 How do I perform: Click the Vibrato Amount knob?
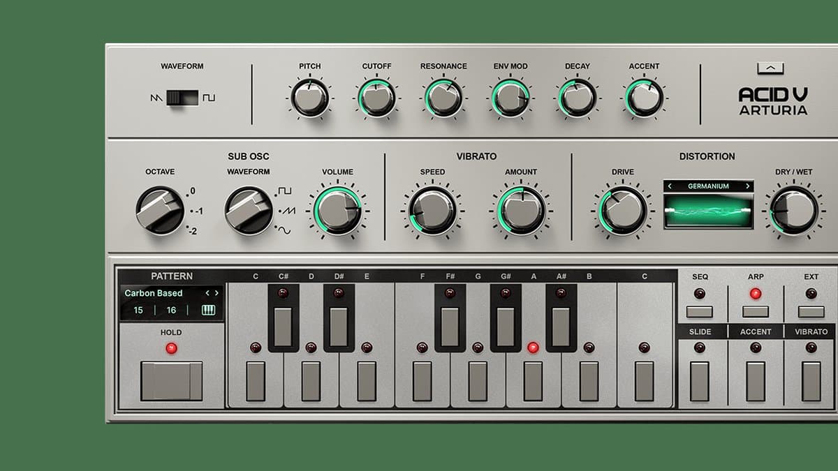(521, 211)
